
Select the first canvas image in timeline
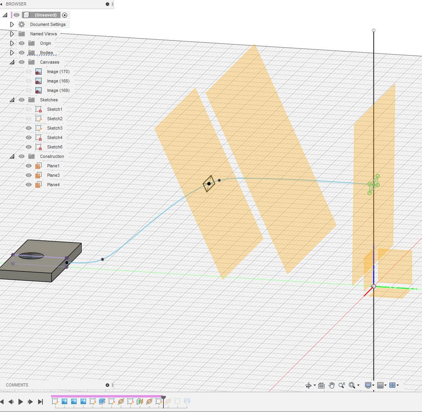coord(64,401)
